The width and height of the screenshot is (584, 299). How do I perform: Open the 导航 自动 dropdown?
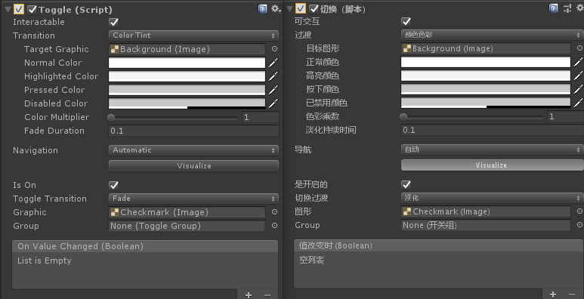tap(493, 149)
